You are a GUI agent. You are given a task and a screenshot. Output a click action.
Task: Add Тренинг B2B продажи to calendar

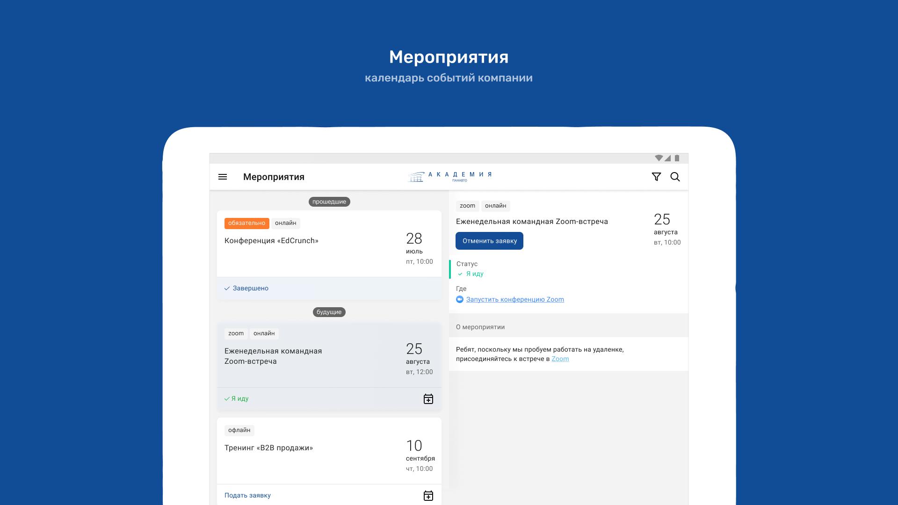coord(428,495)
